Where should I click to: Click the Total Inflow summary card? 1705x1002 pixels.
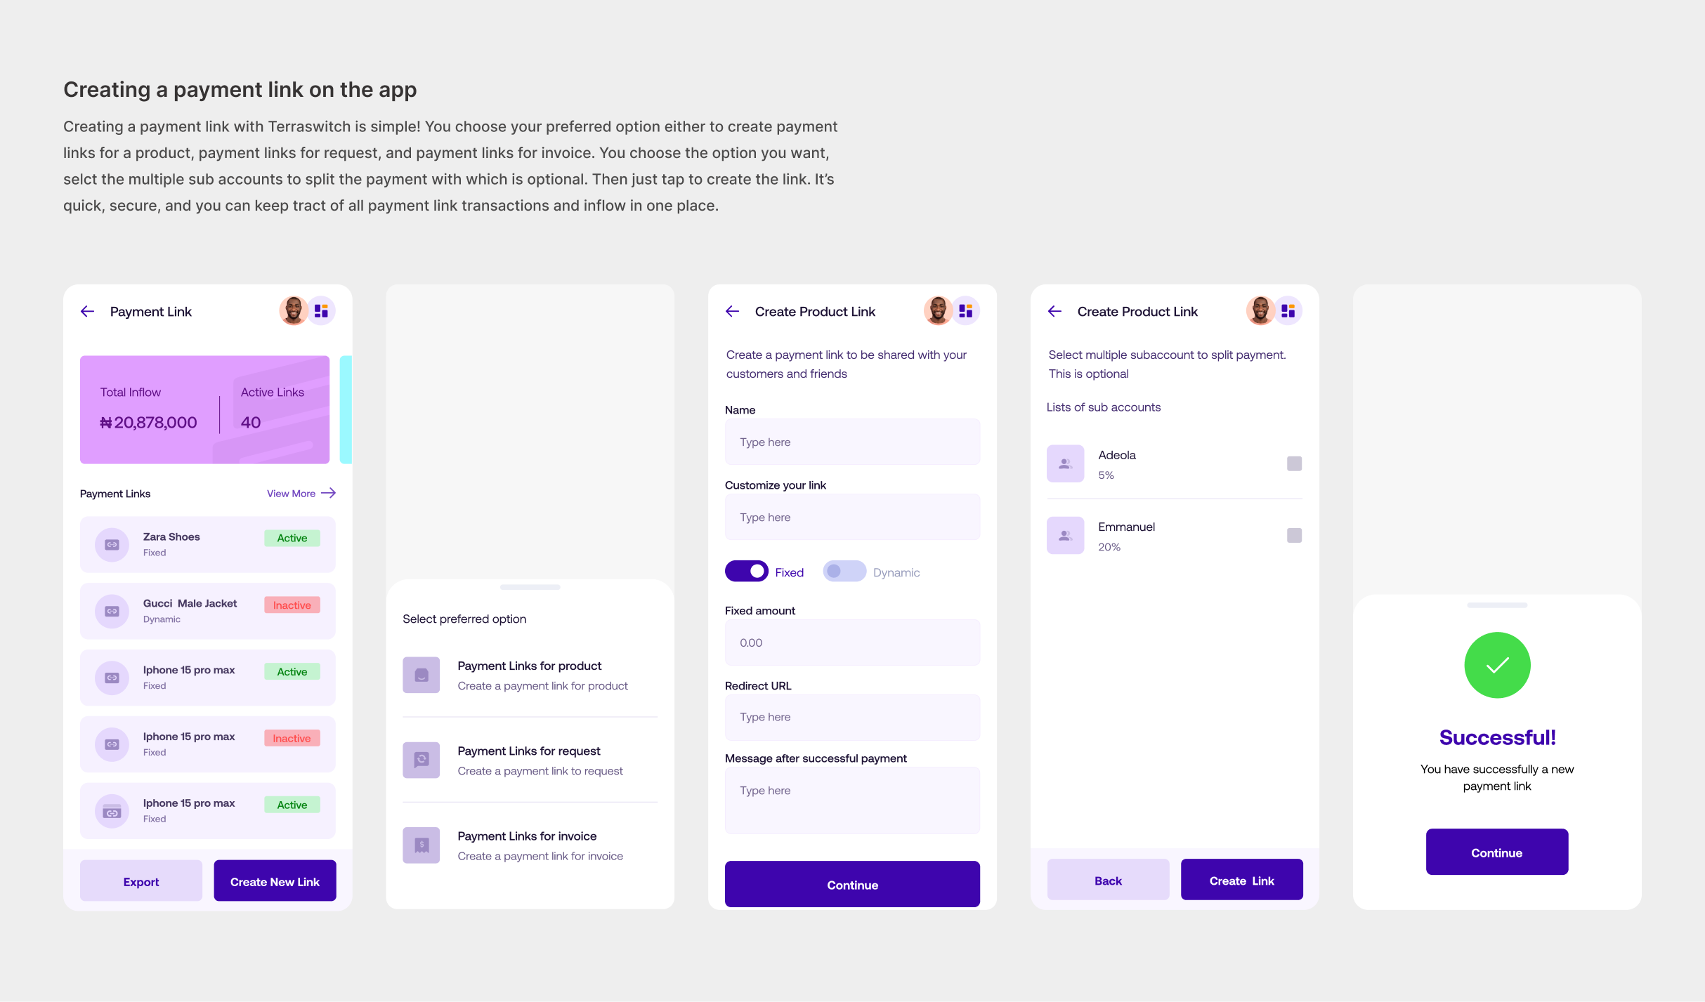tap(204, 409)
